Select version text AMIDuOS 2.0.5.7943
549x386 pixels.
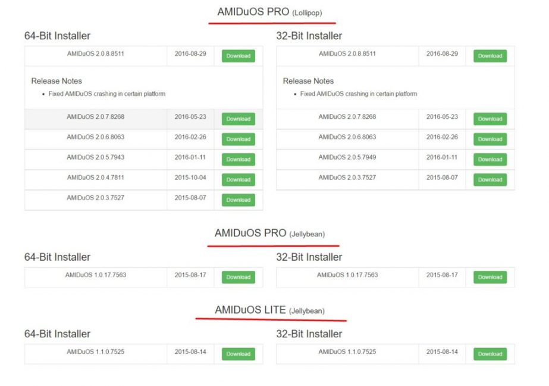coord(96,157)
